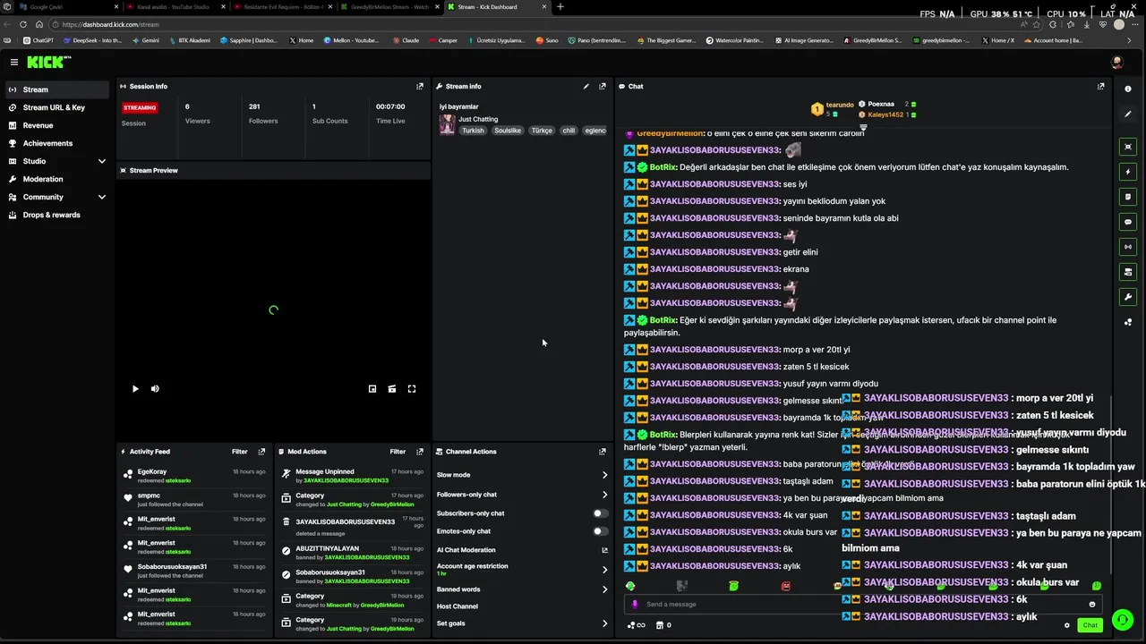Click the ChatGPT bookmark

(38, 40)
